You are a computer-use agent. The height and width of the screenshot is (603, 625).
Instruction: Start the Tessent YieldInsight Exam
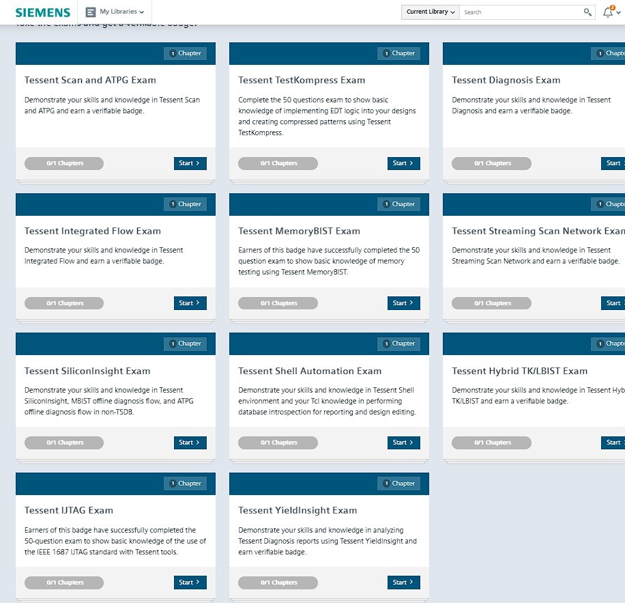[403, 583]
